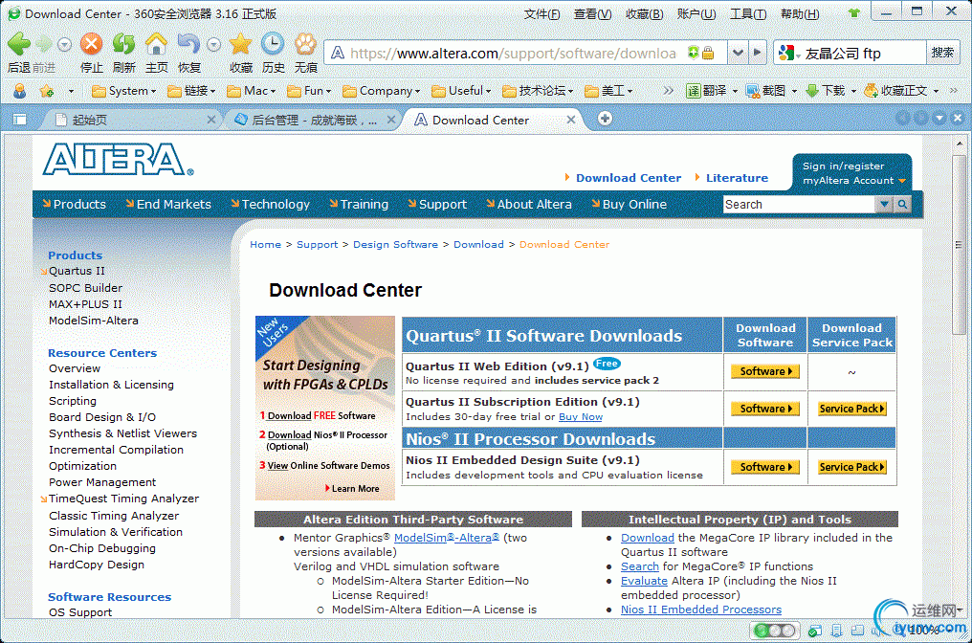Click the go arrow next to address bar
Image resolution: width=972 pixels, height=643 pixels.
(x=757, y=54)
